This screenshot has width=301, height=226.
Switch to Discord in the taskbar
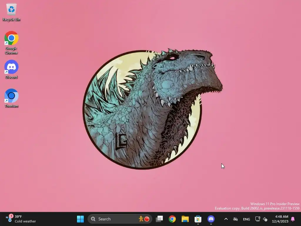(211, 219)
